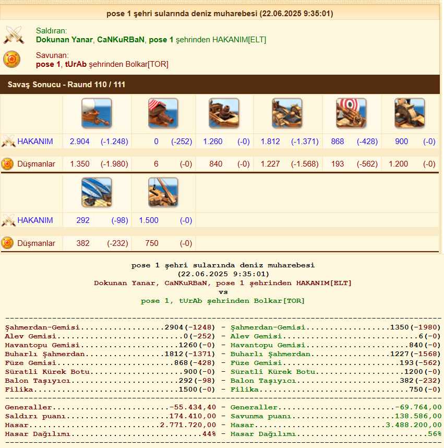Image resolution: width=444 pixels, height=448 pixels.
Task: Click attacker Şahmerdan-Gemisi line in text report
Action: 110,327
